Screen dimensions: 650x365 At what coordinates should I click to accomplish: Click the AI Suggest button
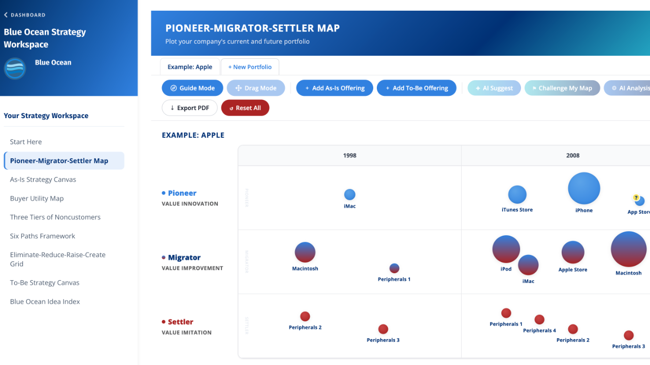coord(494,88)
